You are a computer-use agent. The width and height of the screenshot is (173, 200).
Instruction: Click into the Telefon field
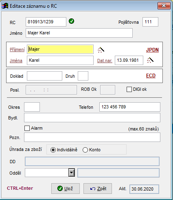(130, 107)
